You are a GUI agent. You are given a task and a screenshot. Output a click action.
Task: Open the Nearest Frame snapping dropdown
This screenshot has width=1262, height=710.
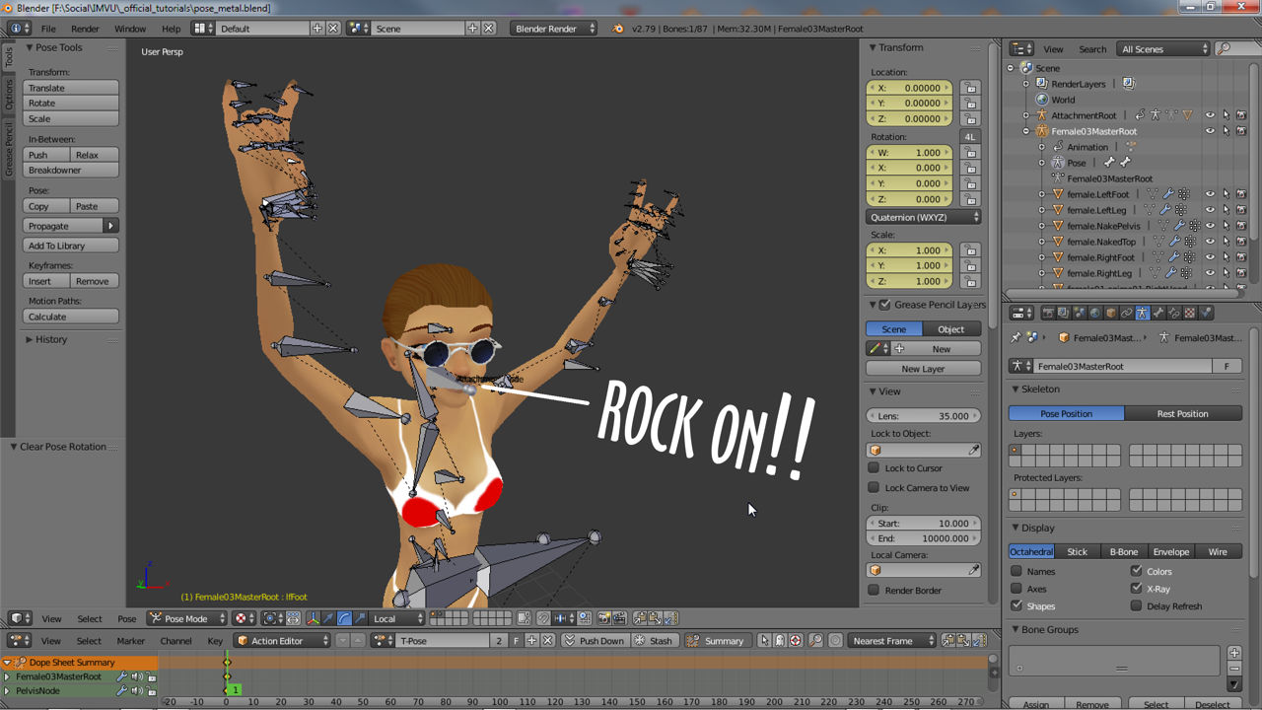[892, 641]
